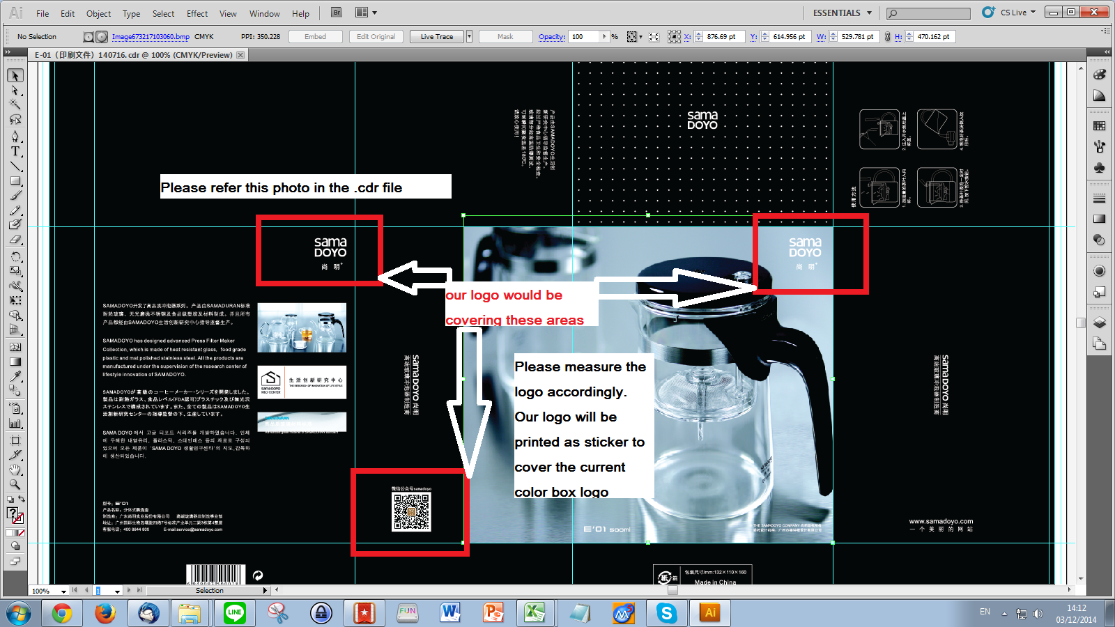Click the Live Trace button

[x=436, y=37]
